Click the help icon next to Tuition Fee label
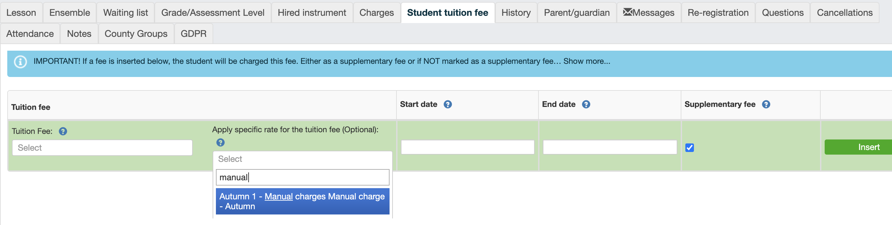The width and height of the screenshot is (892, 225). coord(63,132)
